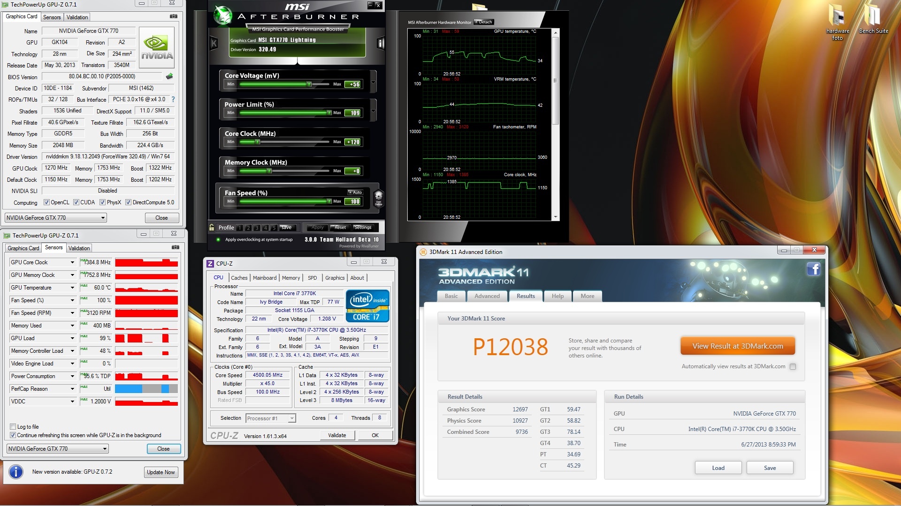This screenshot has height=506, width=901.
Task: Click the Kombustor K icon
Action: pyautogui.click(x=214, y=44)
